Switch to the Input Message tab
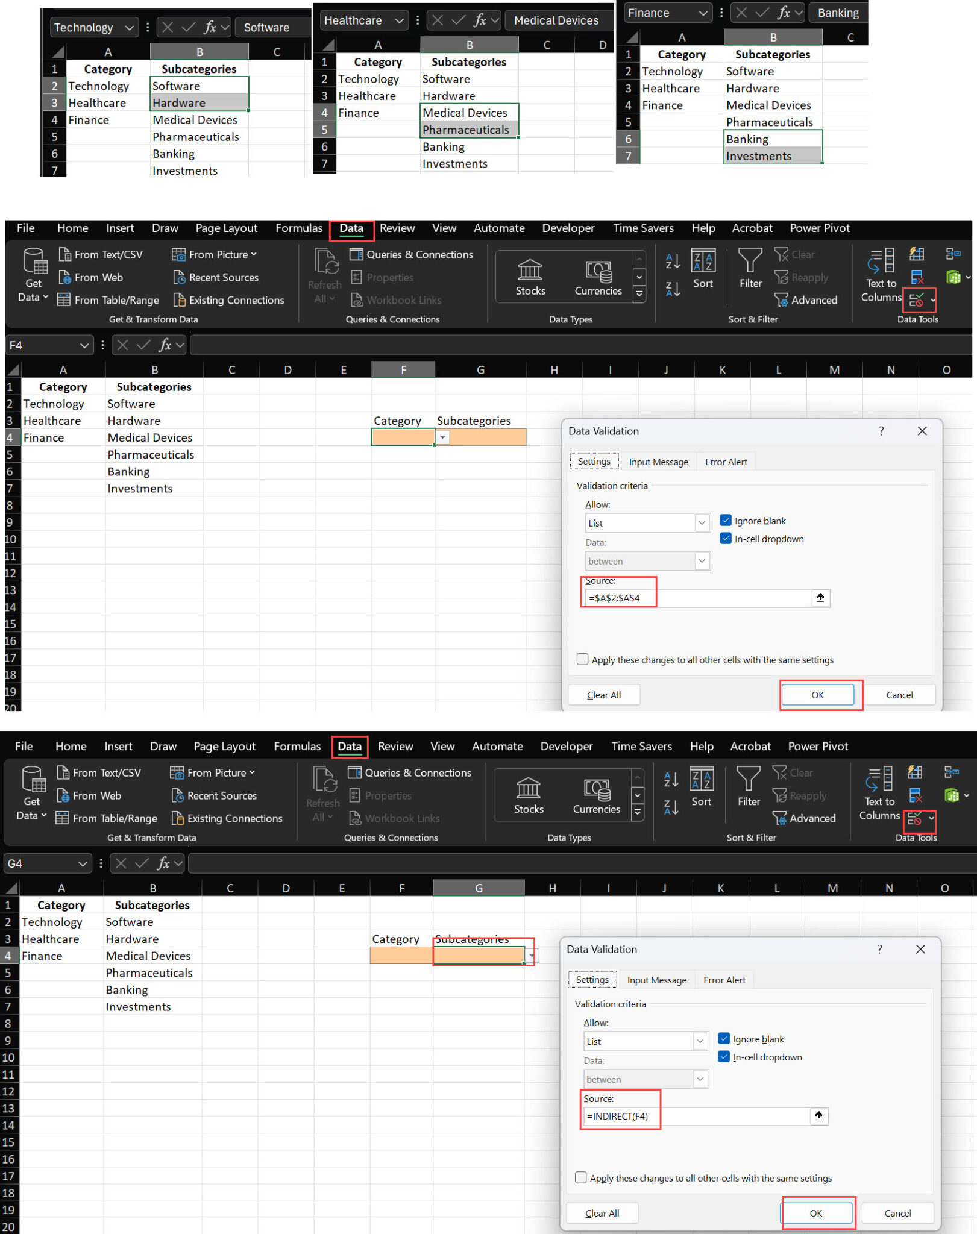This screenshot has height=1234, width=977. [658, 462]
